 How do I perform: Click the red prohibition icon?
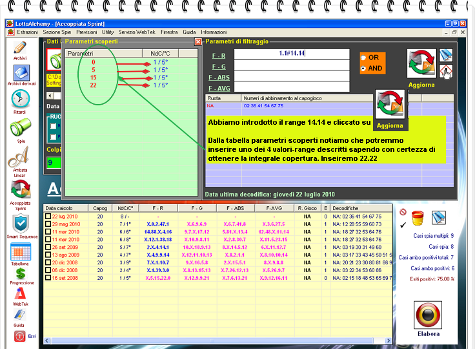(403, 212)
